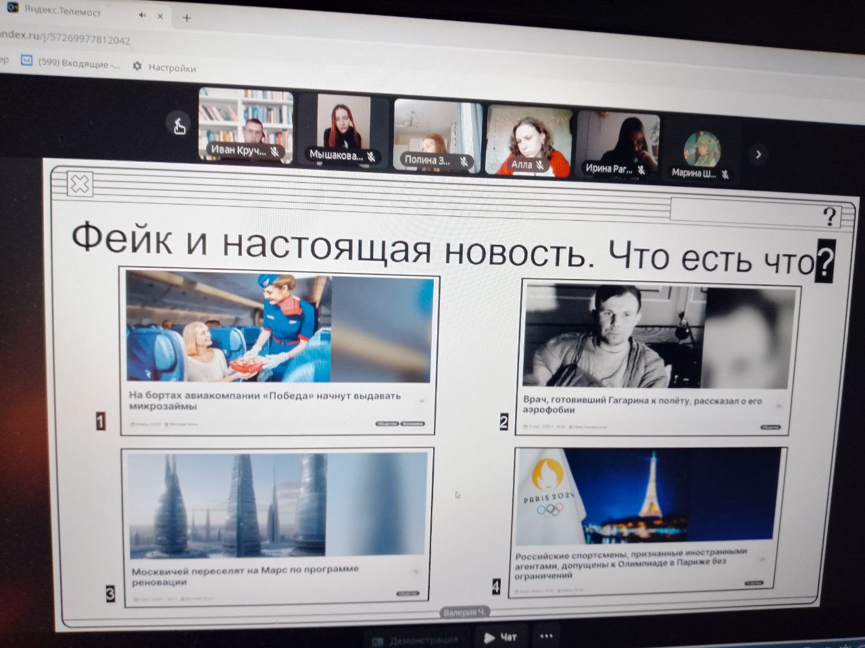The height and width of the screenshot is (648, 865).
Task: Open the «Победа» microloans news card image
Action: tap(280, 327)
